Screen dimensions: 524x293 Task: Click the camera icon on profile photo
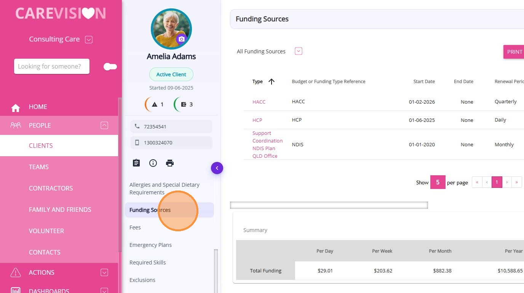[181, 39]
